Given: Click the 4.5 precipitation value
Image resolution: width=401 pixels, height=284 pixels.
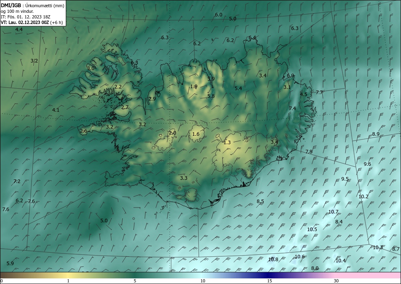Looking at the screenshot, I should point(304,95).
